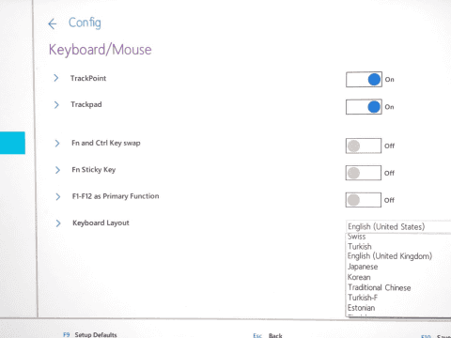Pick Traditional Chinese from the layout list

click(380, 287)
